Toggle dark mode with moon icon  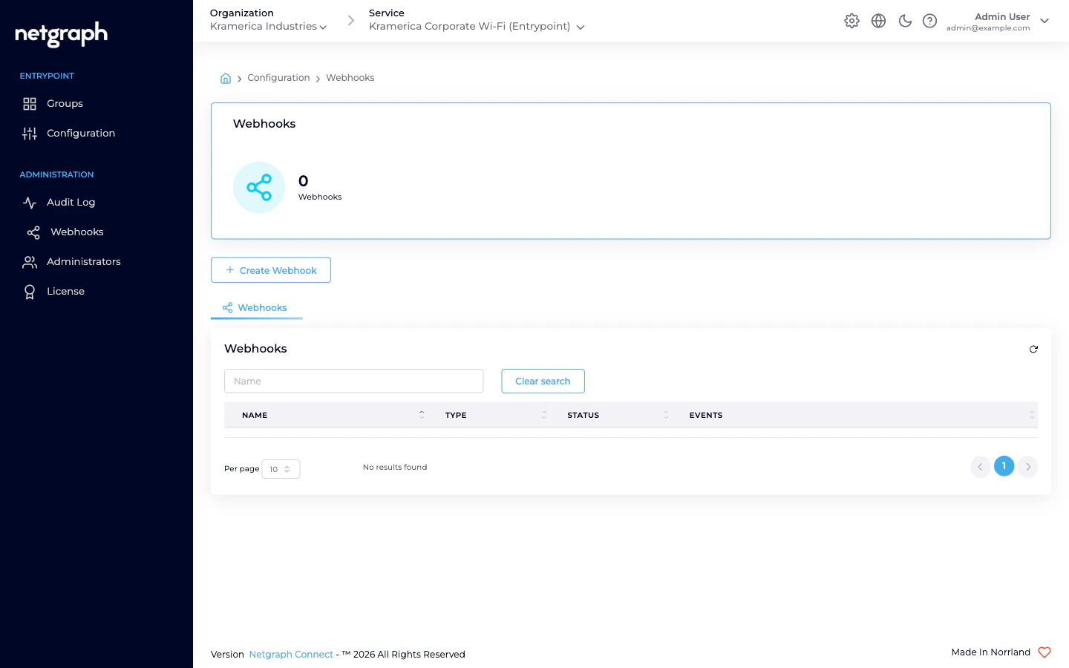(905, 21)
